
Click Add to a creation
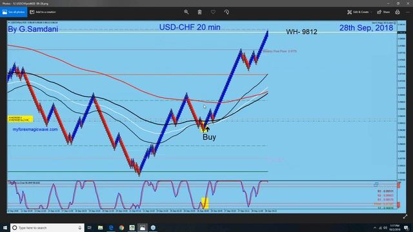[x=43, y=12]
